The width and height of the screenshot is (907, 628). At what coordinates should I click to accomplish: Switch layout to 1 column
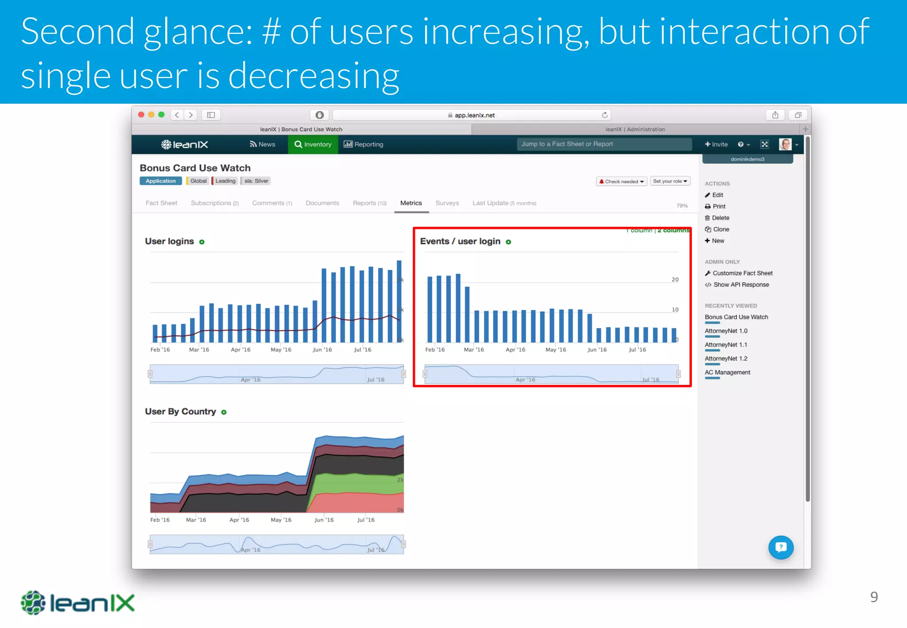tap(639, 230)
